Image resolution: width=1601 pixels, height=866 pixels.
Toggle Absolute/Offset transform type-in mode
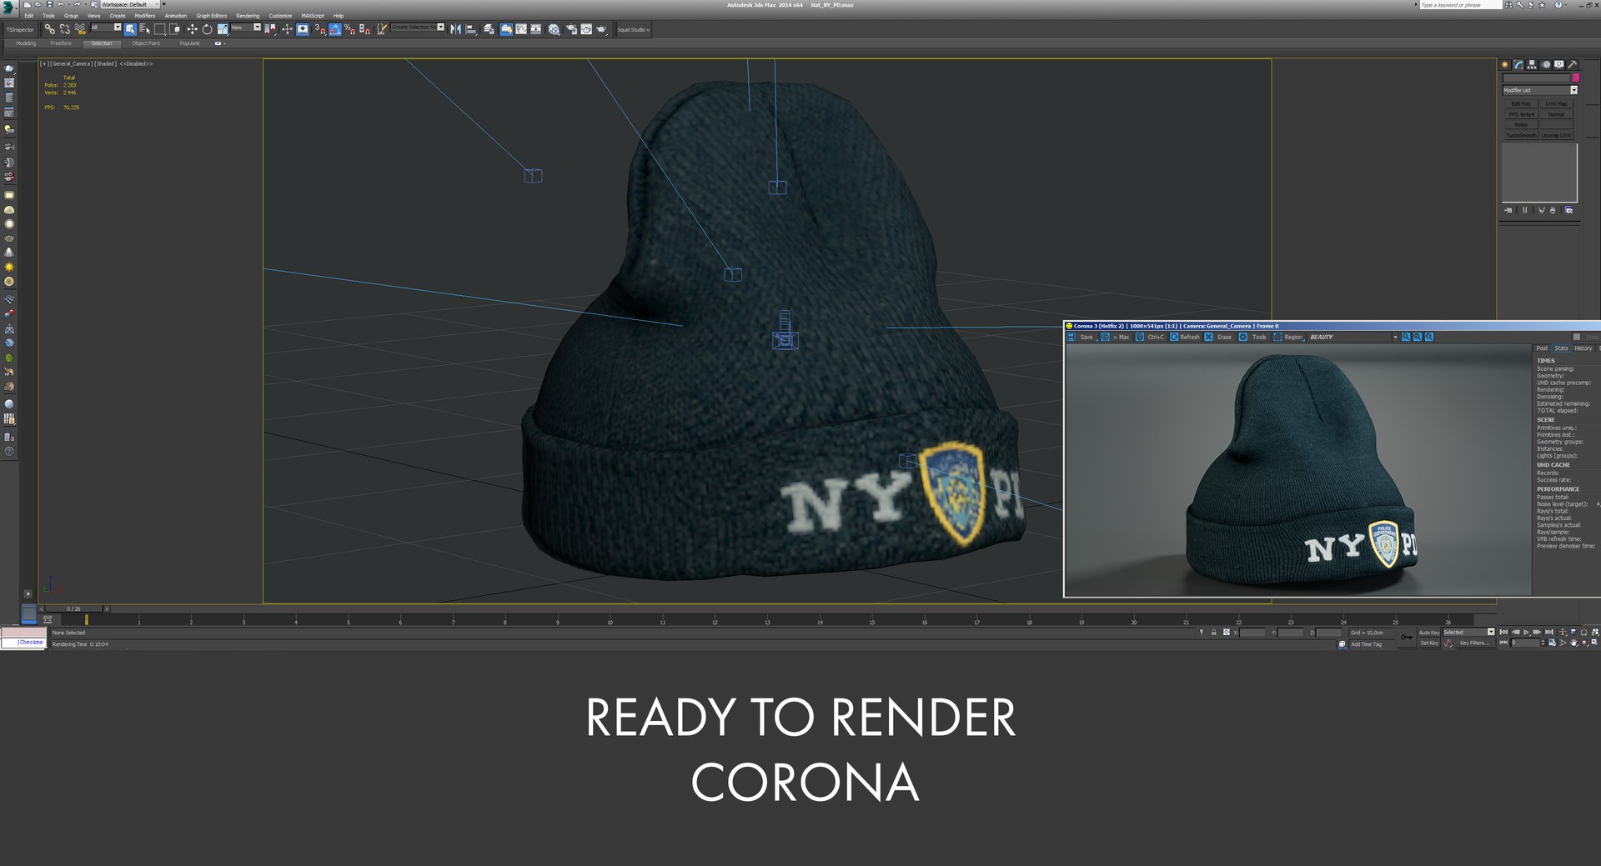(1227, 633)
